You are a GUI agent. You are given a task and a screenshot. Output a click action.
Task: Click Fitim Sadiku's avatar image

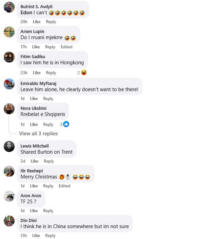tap(9, 57)
